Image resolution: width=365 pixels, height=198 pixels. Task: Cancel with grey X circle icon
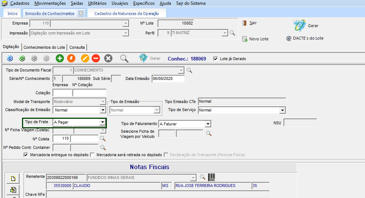[108, 58]
